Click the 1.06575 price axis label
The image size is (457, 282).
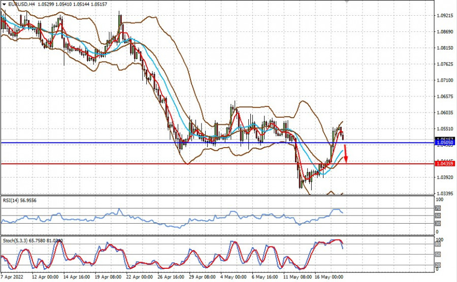coord(445,96)
